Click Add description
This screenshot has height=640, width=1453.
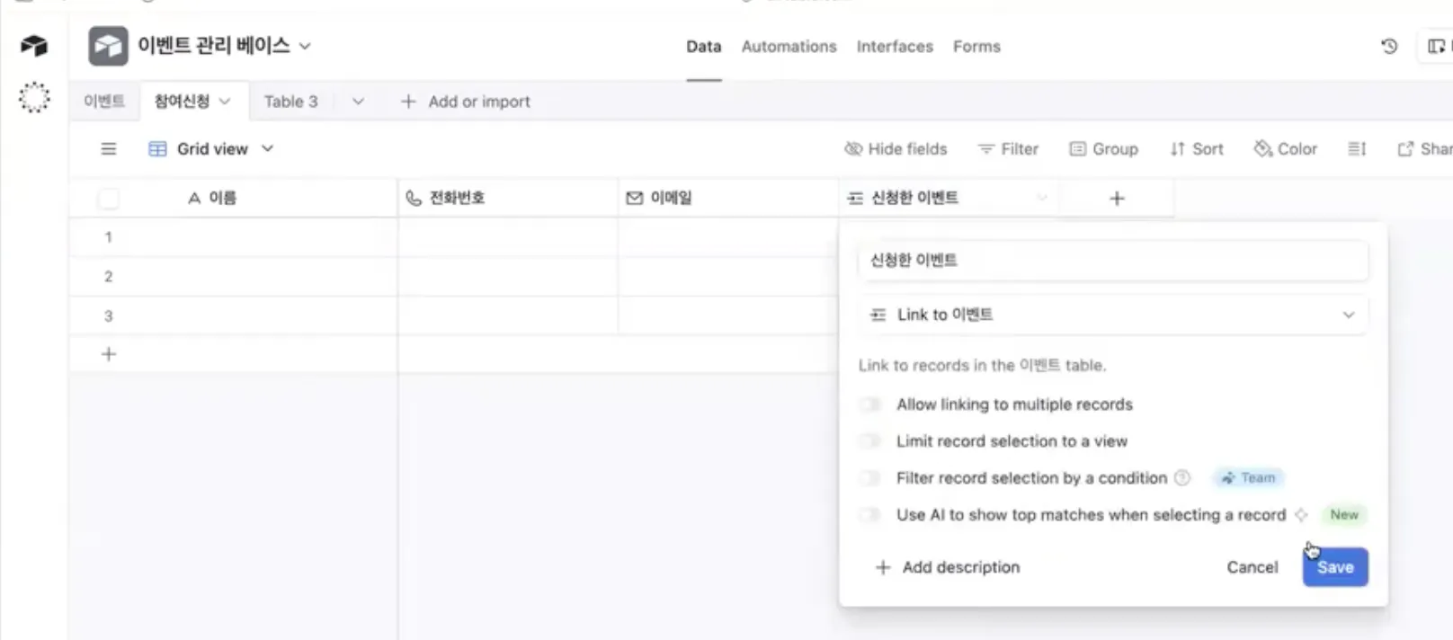pos(948,567)
